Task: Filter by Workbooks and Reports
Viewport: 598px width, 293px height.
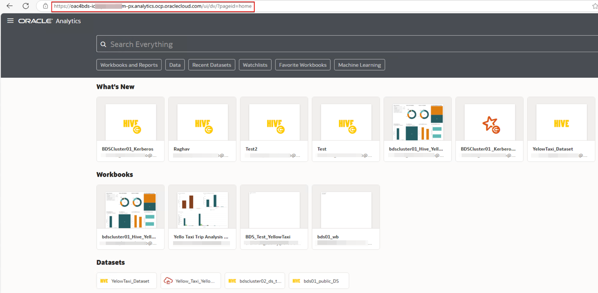Action: pos(129,65)
